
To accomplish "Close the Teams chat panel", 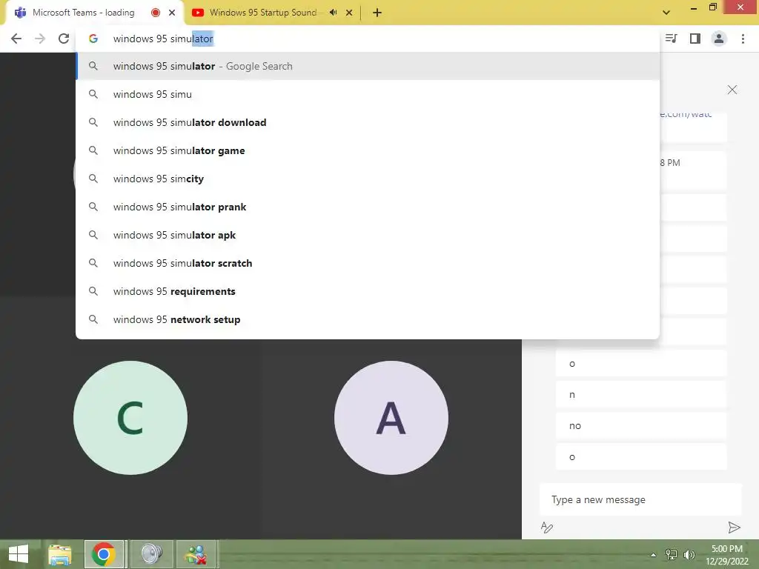I will pyautogui.click(x=732, y=90).
